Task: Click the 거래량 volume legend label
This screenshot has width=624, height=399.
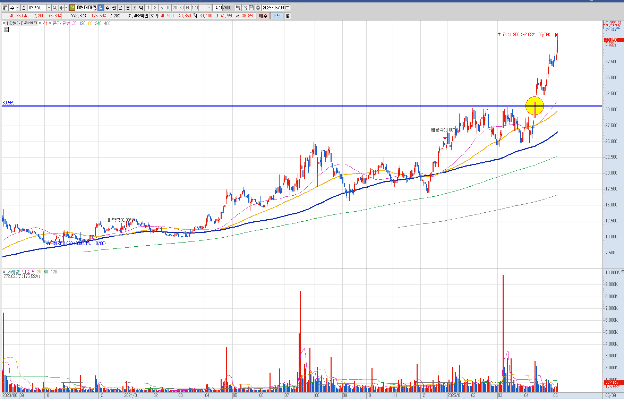Action: click(x=13, y=272)
